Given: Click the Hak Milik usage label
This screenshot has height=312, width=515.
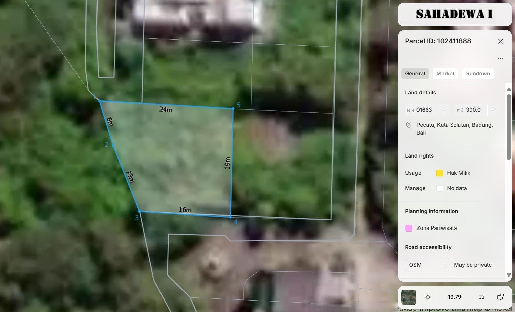Looking at the screenshot, I should coord(458,173).
